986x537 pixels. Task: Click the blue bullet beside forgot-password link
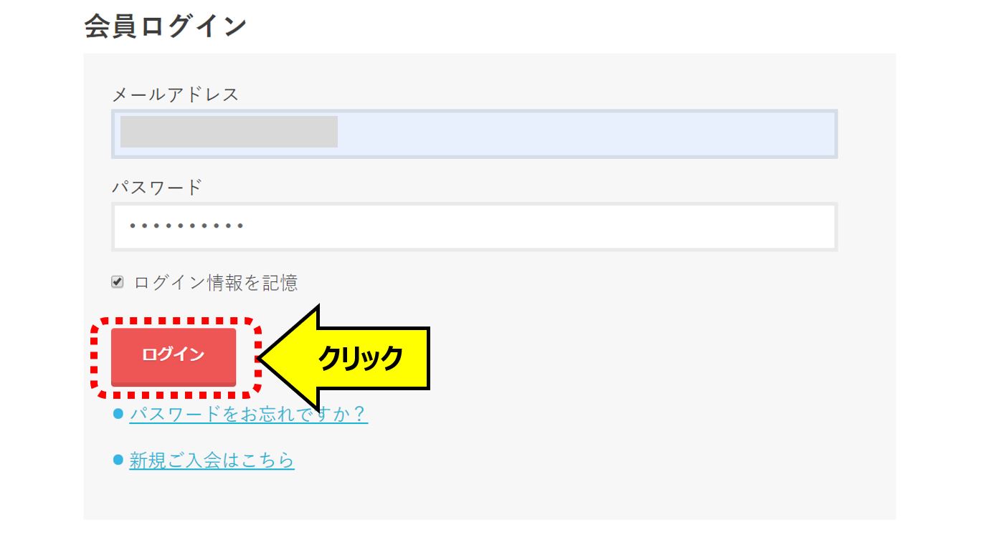click(x=119, y=414)
